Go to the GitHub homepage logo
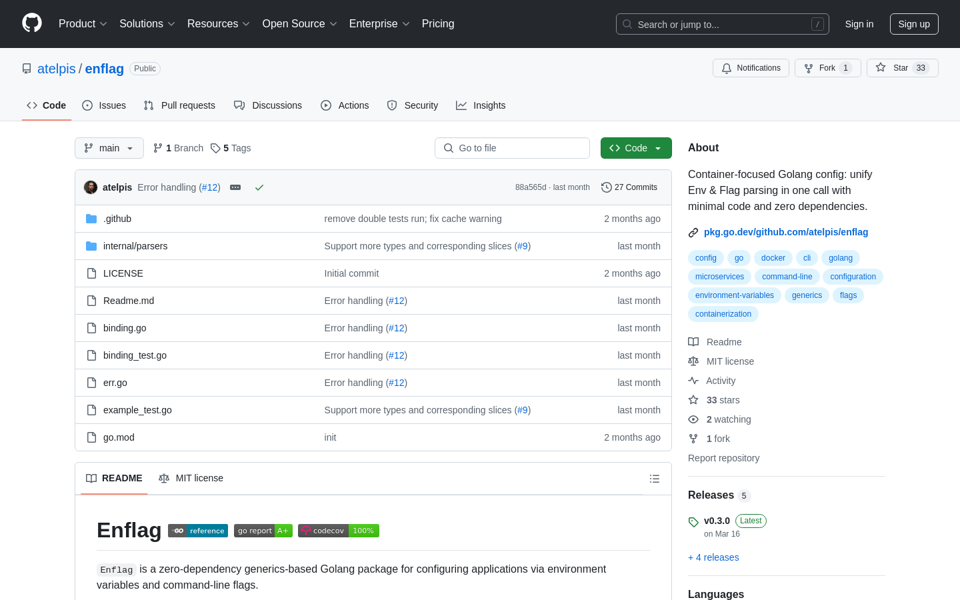Image resolution: width=960 pixels, height=600 pixels. pos(32,23)
